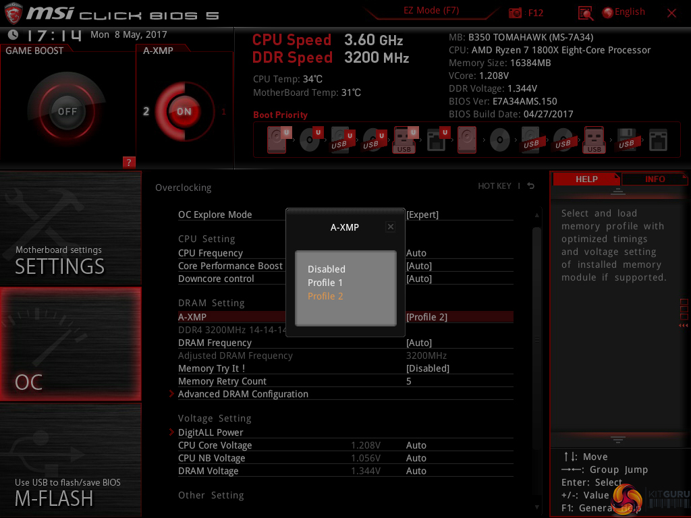Open Downcore control [Auto] value
Viewport: 691px width, 518px height.
[x=419, y=279]
